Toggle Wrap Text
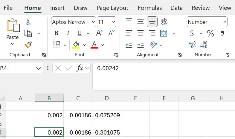235x139 pixels. tap(164, 22)
